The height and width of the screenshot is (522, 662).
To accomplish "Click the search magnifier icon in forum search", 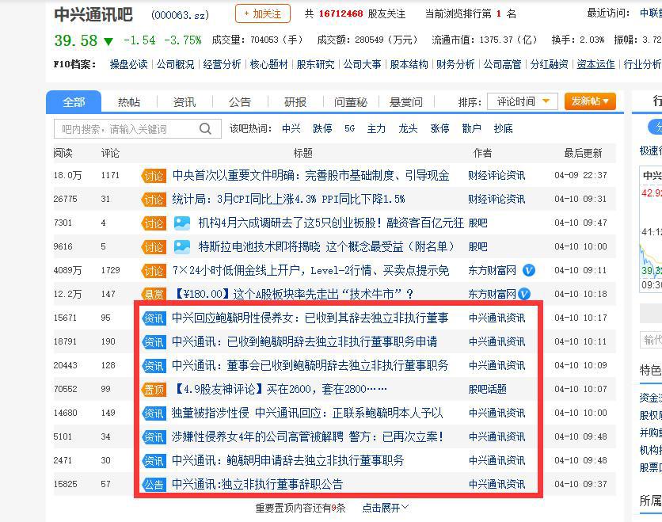I will pos(205,128).
